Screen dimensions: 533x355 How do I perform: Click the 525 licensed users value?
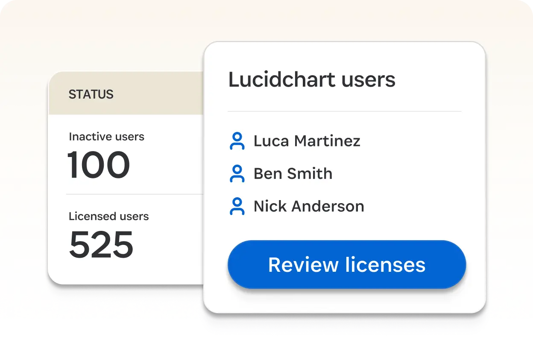coord(101,245)
